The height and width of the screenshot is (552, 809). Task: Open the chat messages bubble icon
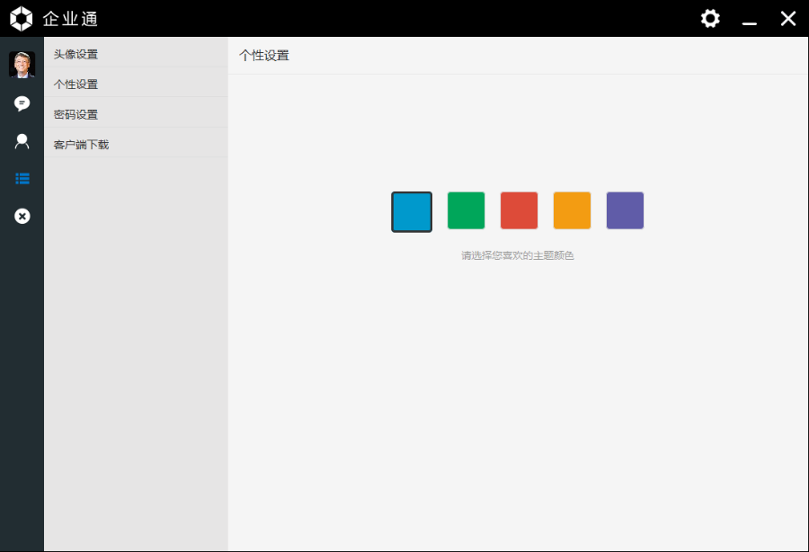22,103
